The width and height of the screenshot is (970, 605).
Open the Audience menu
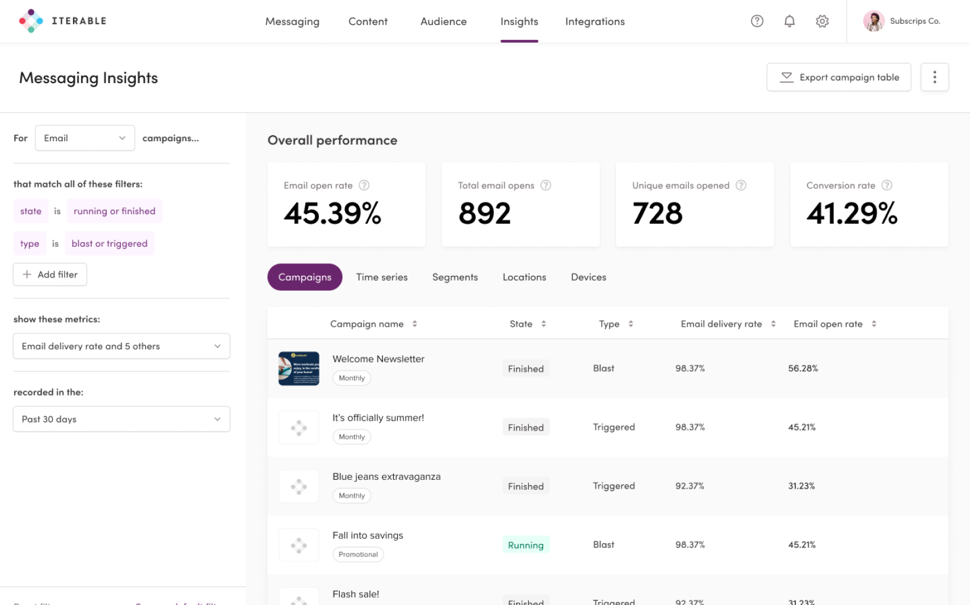pyautogui.click(x=443, y=21)
